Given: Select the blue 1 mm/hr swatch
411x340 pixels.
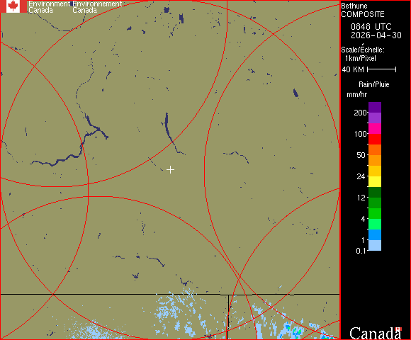Looking at the screenshot, I should (x=375, y=234).
